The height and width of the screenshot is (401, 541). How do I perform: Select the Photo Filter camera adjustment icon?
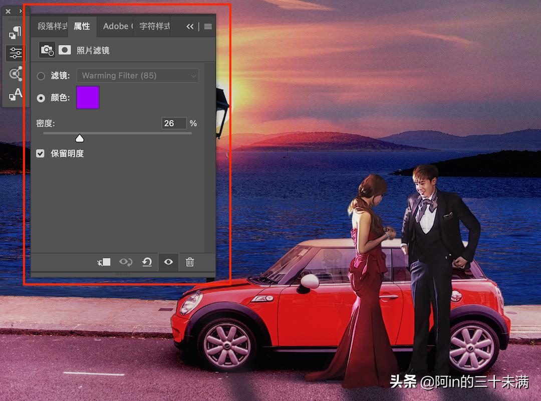pyautogui.click(x=47, y=50)
